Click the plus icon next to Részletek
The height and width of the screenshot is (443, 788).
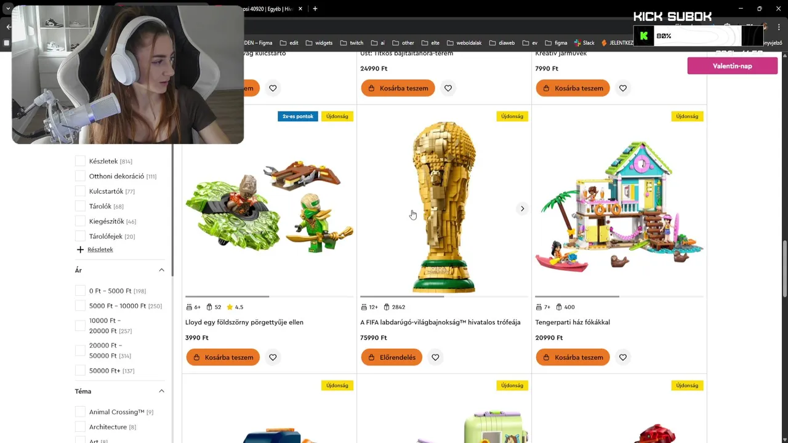pos(80,250)
